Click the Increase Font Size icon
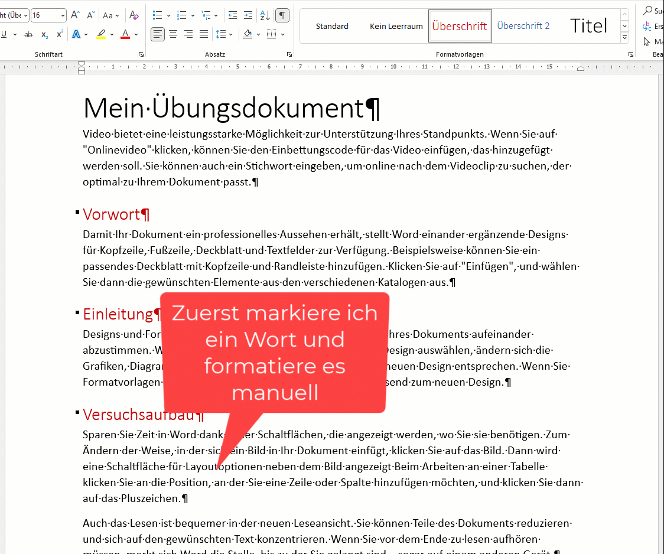 (75, 15)
